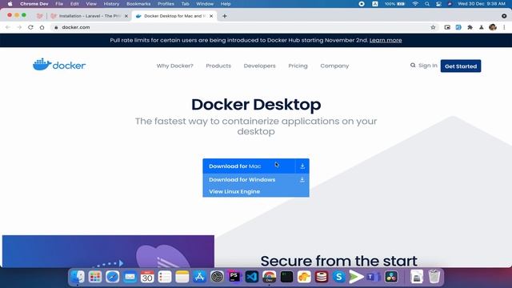
Task: Click the download arrow icon for Mac
Action: [302, 166]
